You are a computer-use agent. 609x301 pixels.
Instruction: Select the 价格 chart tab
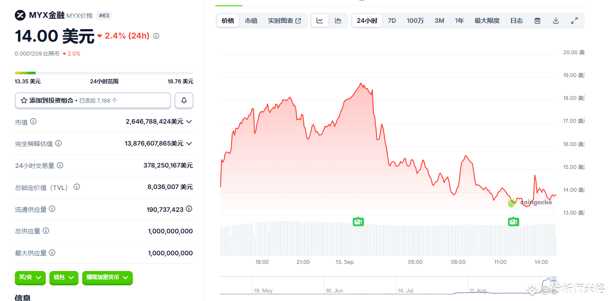tap(228, 21)
